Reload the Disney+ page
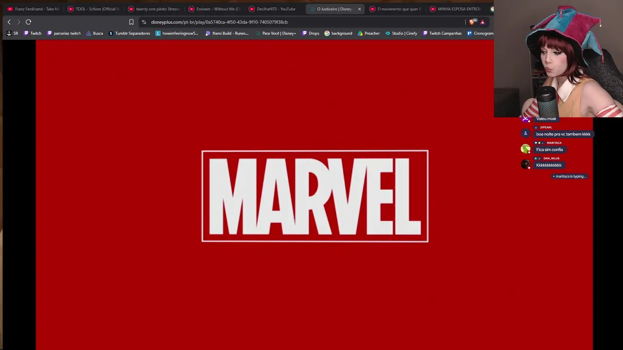 [x=28, y=22]
